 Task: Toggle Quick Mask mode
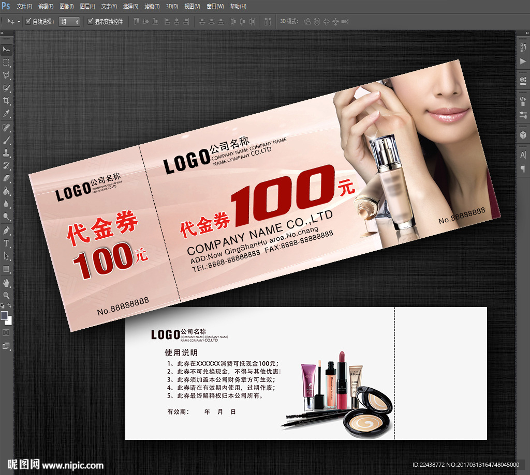[6, 332]
